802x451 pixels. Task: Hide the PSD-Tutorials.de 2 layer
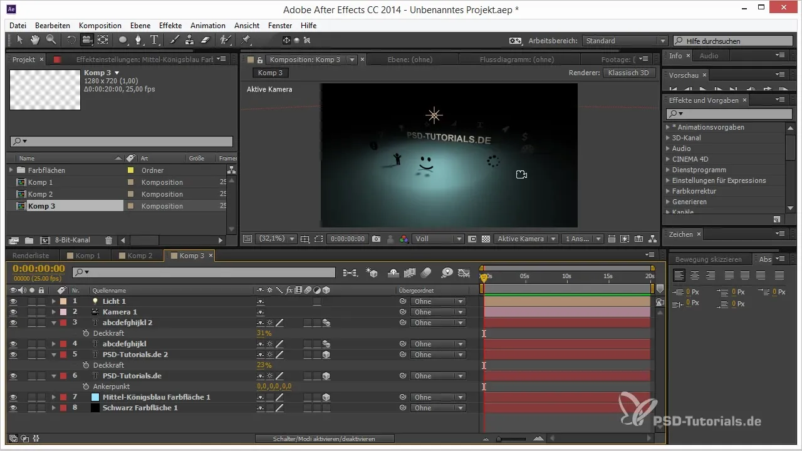point(13,355)
